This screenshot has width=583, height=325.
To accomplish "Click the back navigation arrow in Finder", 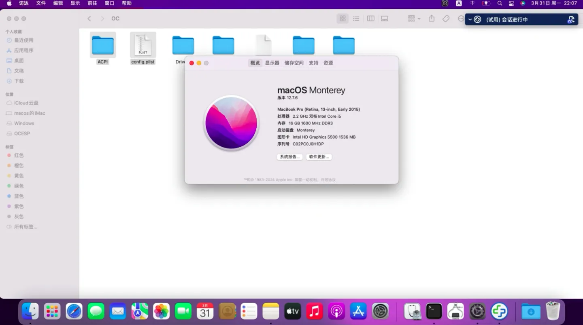I will [89, 18].
